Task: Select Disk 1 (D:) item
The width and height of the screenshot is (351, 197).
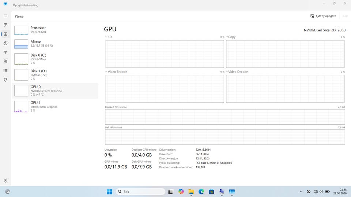Action: (55, 74)
